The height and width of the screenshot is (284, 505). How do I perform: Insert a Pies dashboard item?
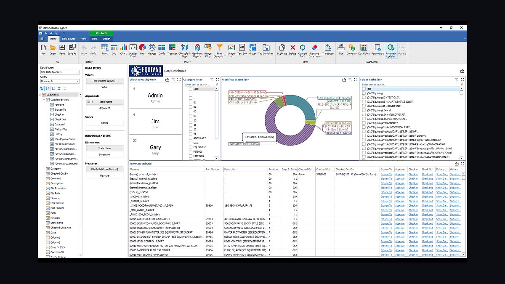coord(142,49)
